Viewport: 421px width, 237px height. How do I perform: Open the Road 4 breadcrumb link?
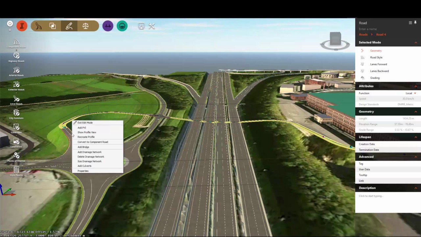381,34
